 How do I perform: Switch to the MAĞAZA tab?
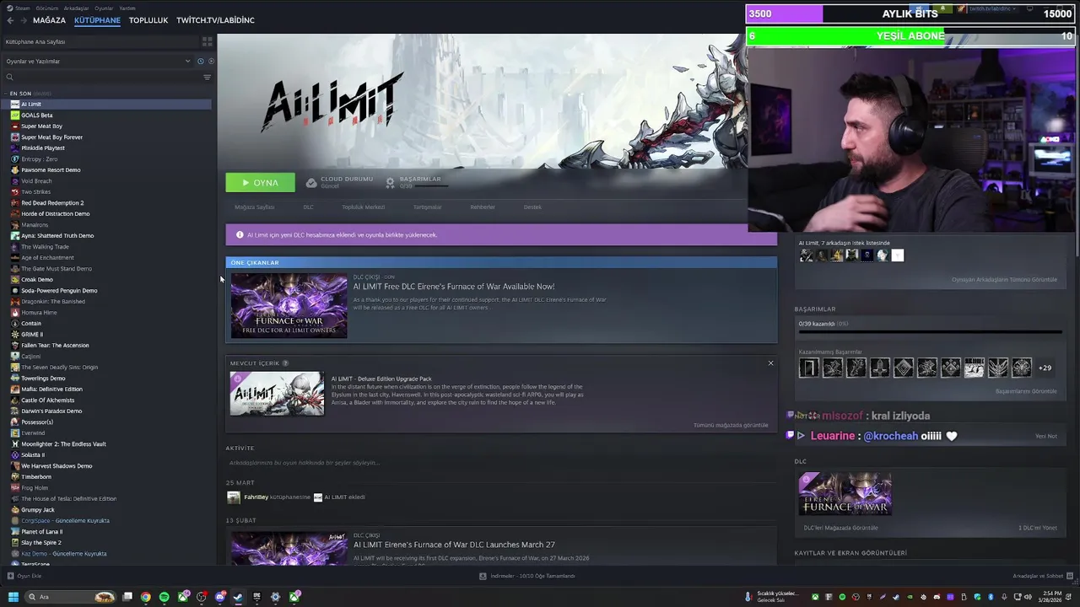point(49,20)
